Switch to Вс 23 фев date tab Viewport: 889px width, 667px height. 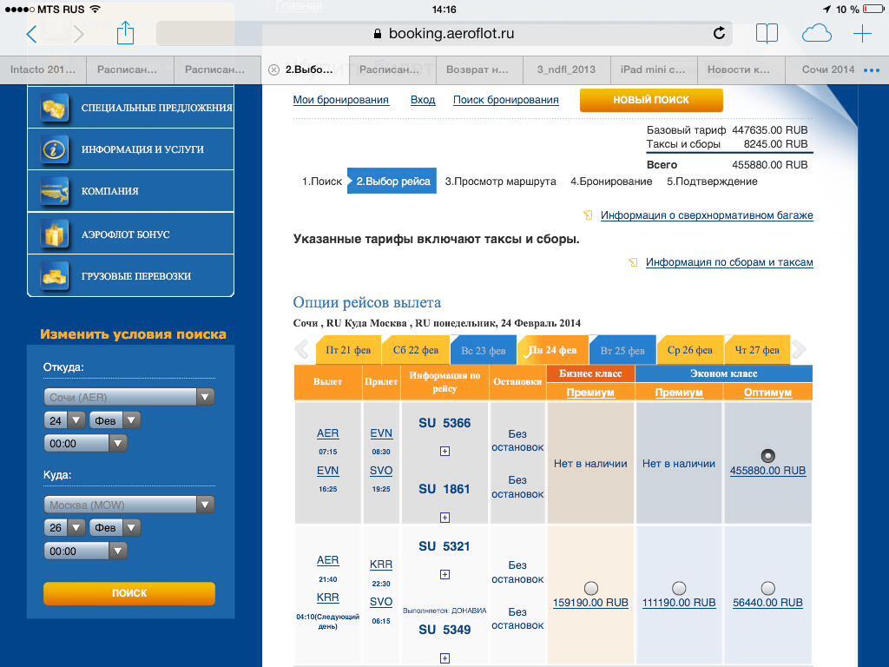point(483,350)
